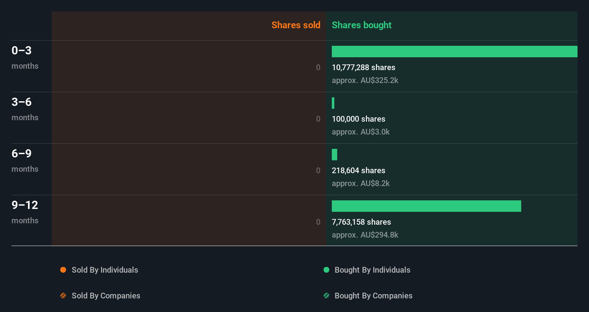Click the 7,763,158 shares value
589x312 pixels.
(x=361, y=222)
